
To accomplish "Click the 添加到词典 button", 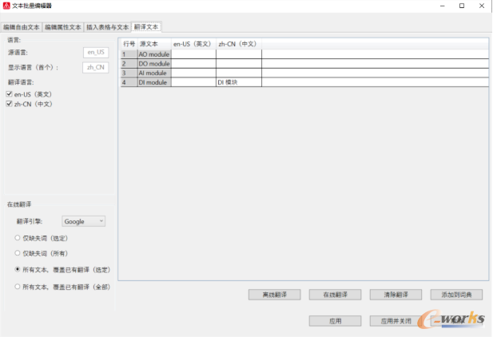I will point(456,295).
